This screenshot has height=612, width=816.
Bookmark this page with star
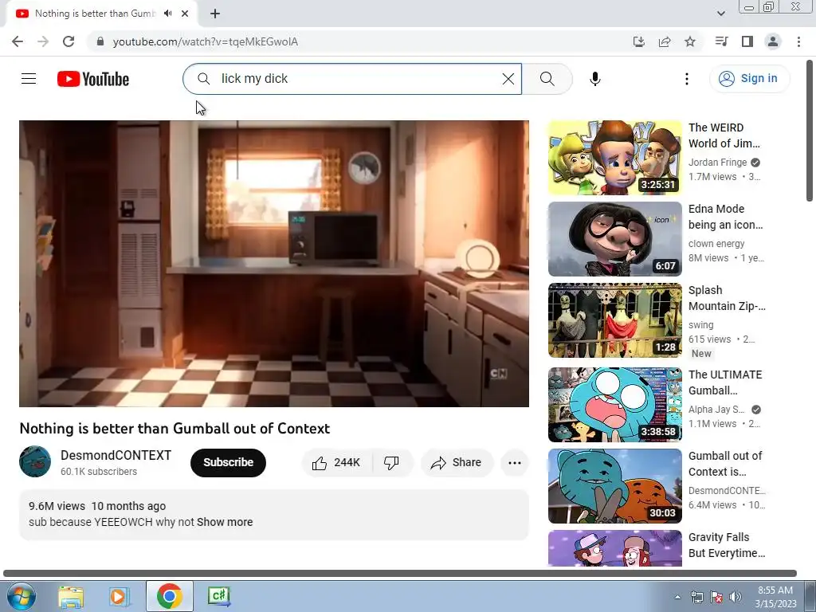click(690, 41)
